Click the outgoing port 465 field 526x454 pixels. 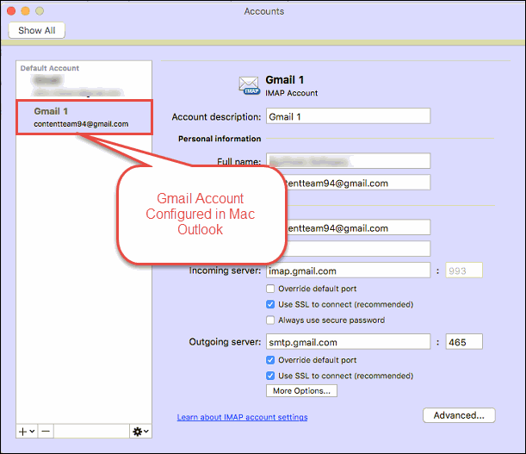tap(464, 342)
